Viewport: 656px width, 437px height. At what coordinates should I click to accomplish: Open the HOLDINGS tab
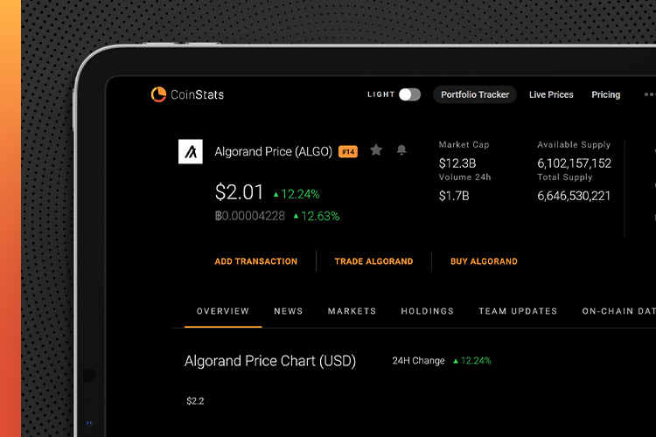click(x=427, y=311)
